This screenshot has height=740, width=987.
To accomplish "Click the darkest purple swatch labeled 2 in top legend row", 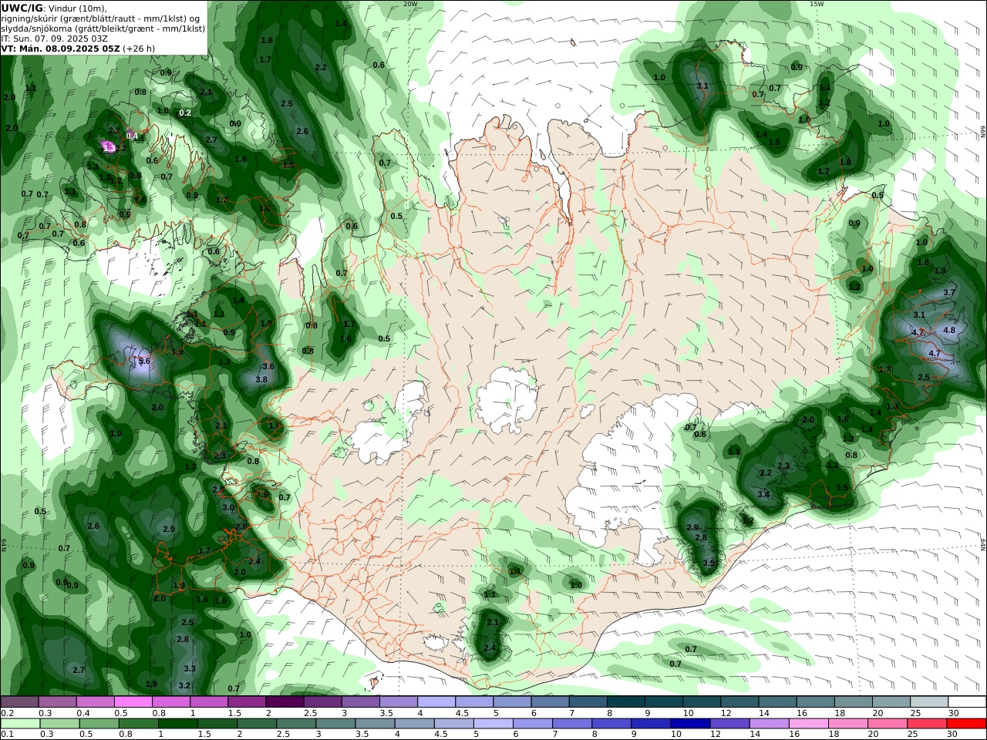I will tap(285, 702).
